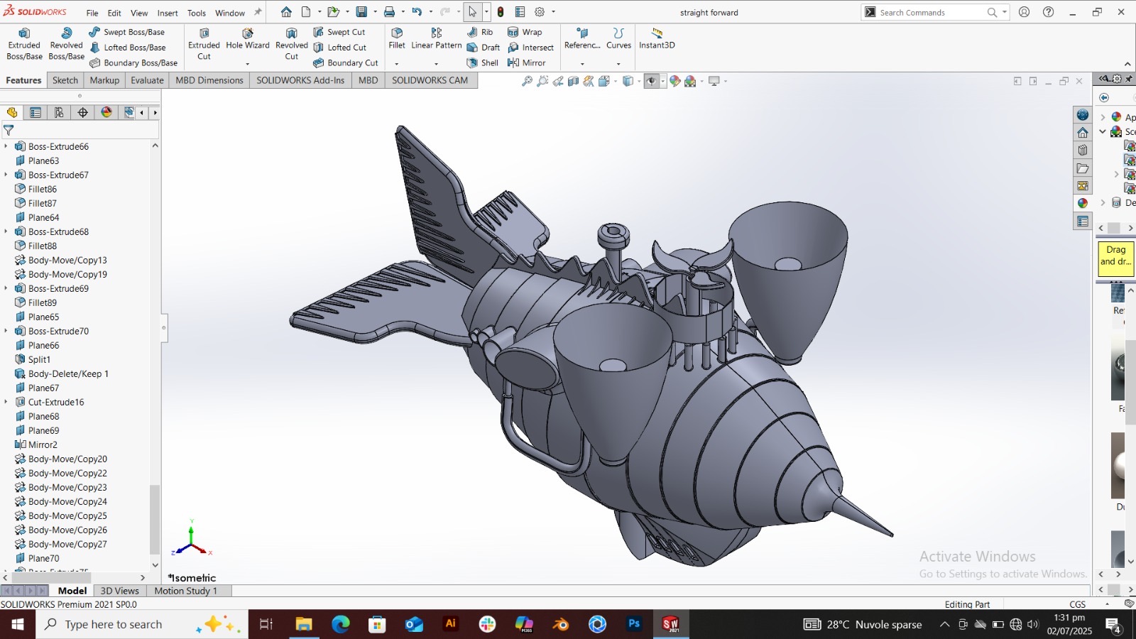Expand the Boss-Extrude66 feature node
Viewport: 1136px width, 639px height.
point(6,146)
